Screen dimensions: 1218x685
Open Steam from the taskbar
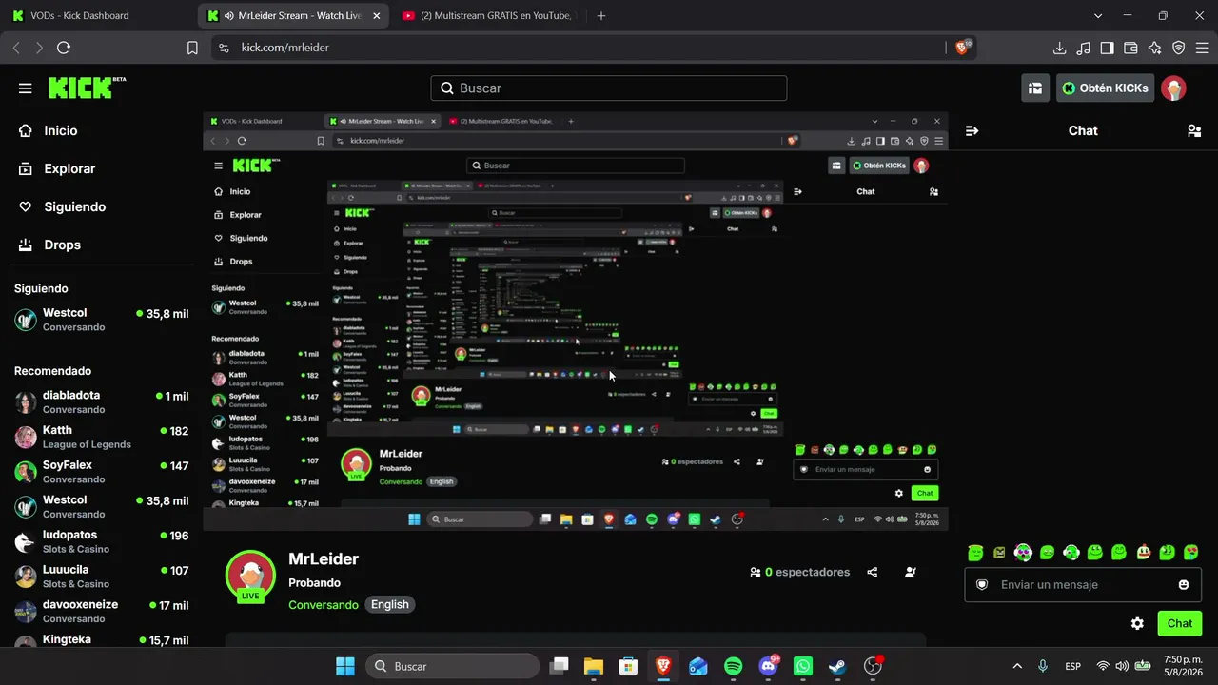[x=837, y=666]
